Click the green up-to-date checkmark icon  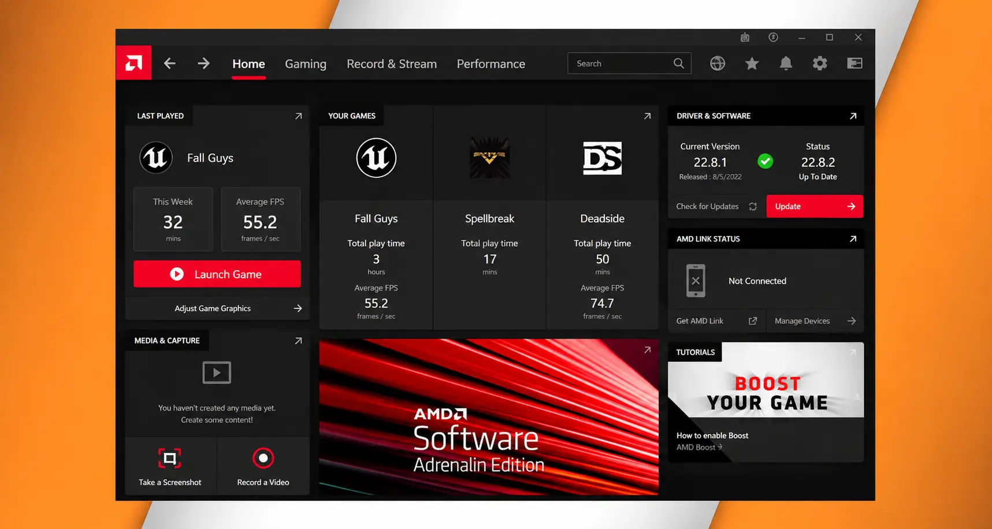766,161
